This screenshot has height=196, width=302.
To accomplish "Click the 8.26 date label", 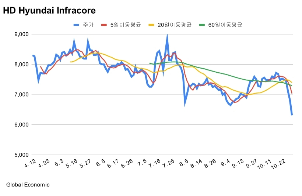I will 210,164.
